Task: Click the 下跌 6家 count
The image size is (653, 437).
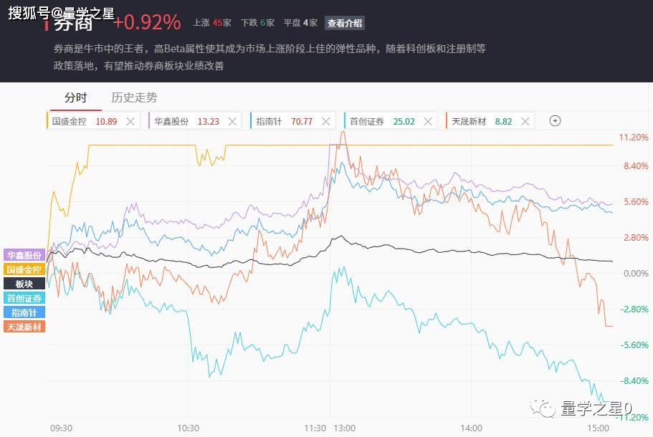Action: [x=257, y=23]
